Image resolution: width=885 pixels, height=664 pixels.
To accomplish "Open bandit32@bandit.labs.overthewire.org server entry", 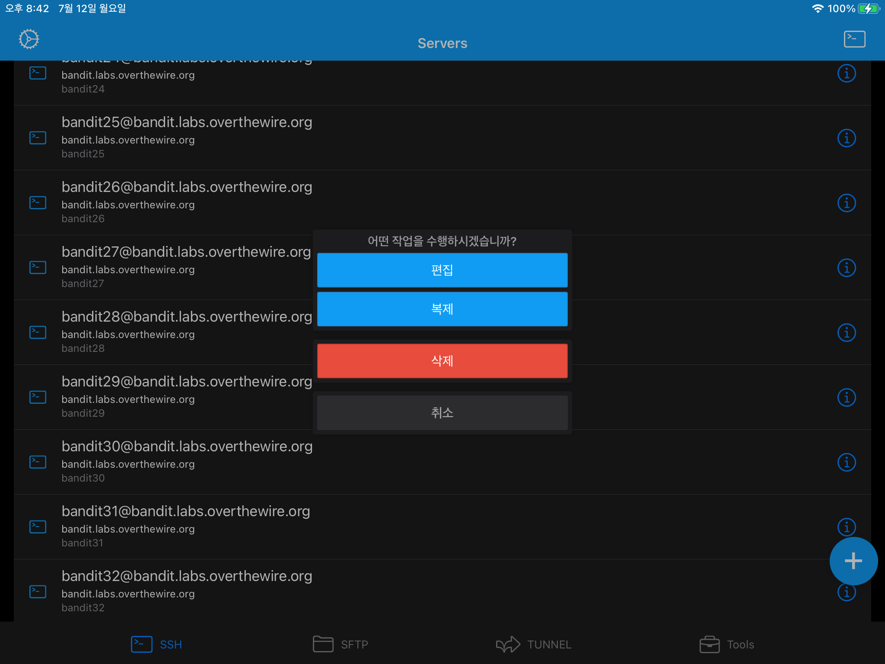I will pos(187,591).
